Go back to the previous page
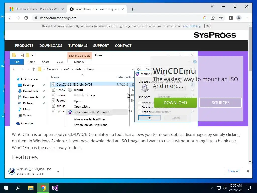This screenshot has width=257, height=193. [10, 18]
